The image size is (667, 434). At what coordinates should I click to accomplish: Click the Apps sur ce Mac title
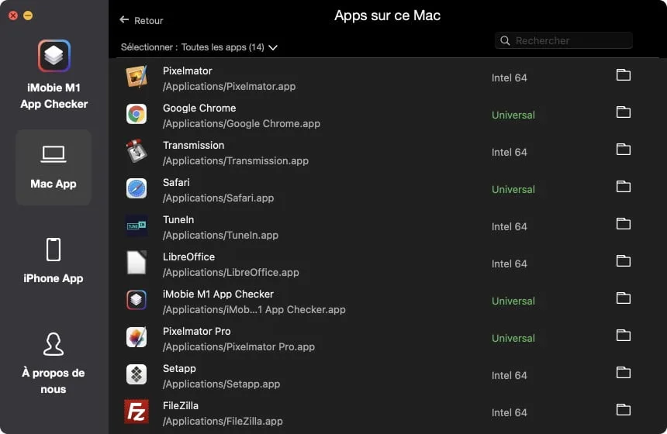(387, 15)
